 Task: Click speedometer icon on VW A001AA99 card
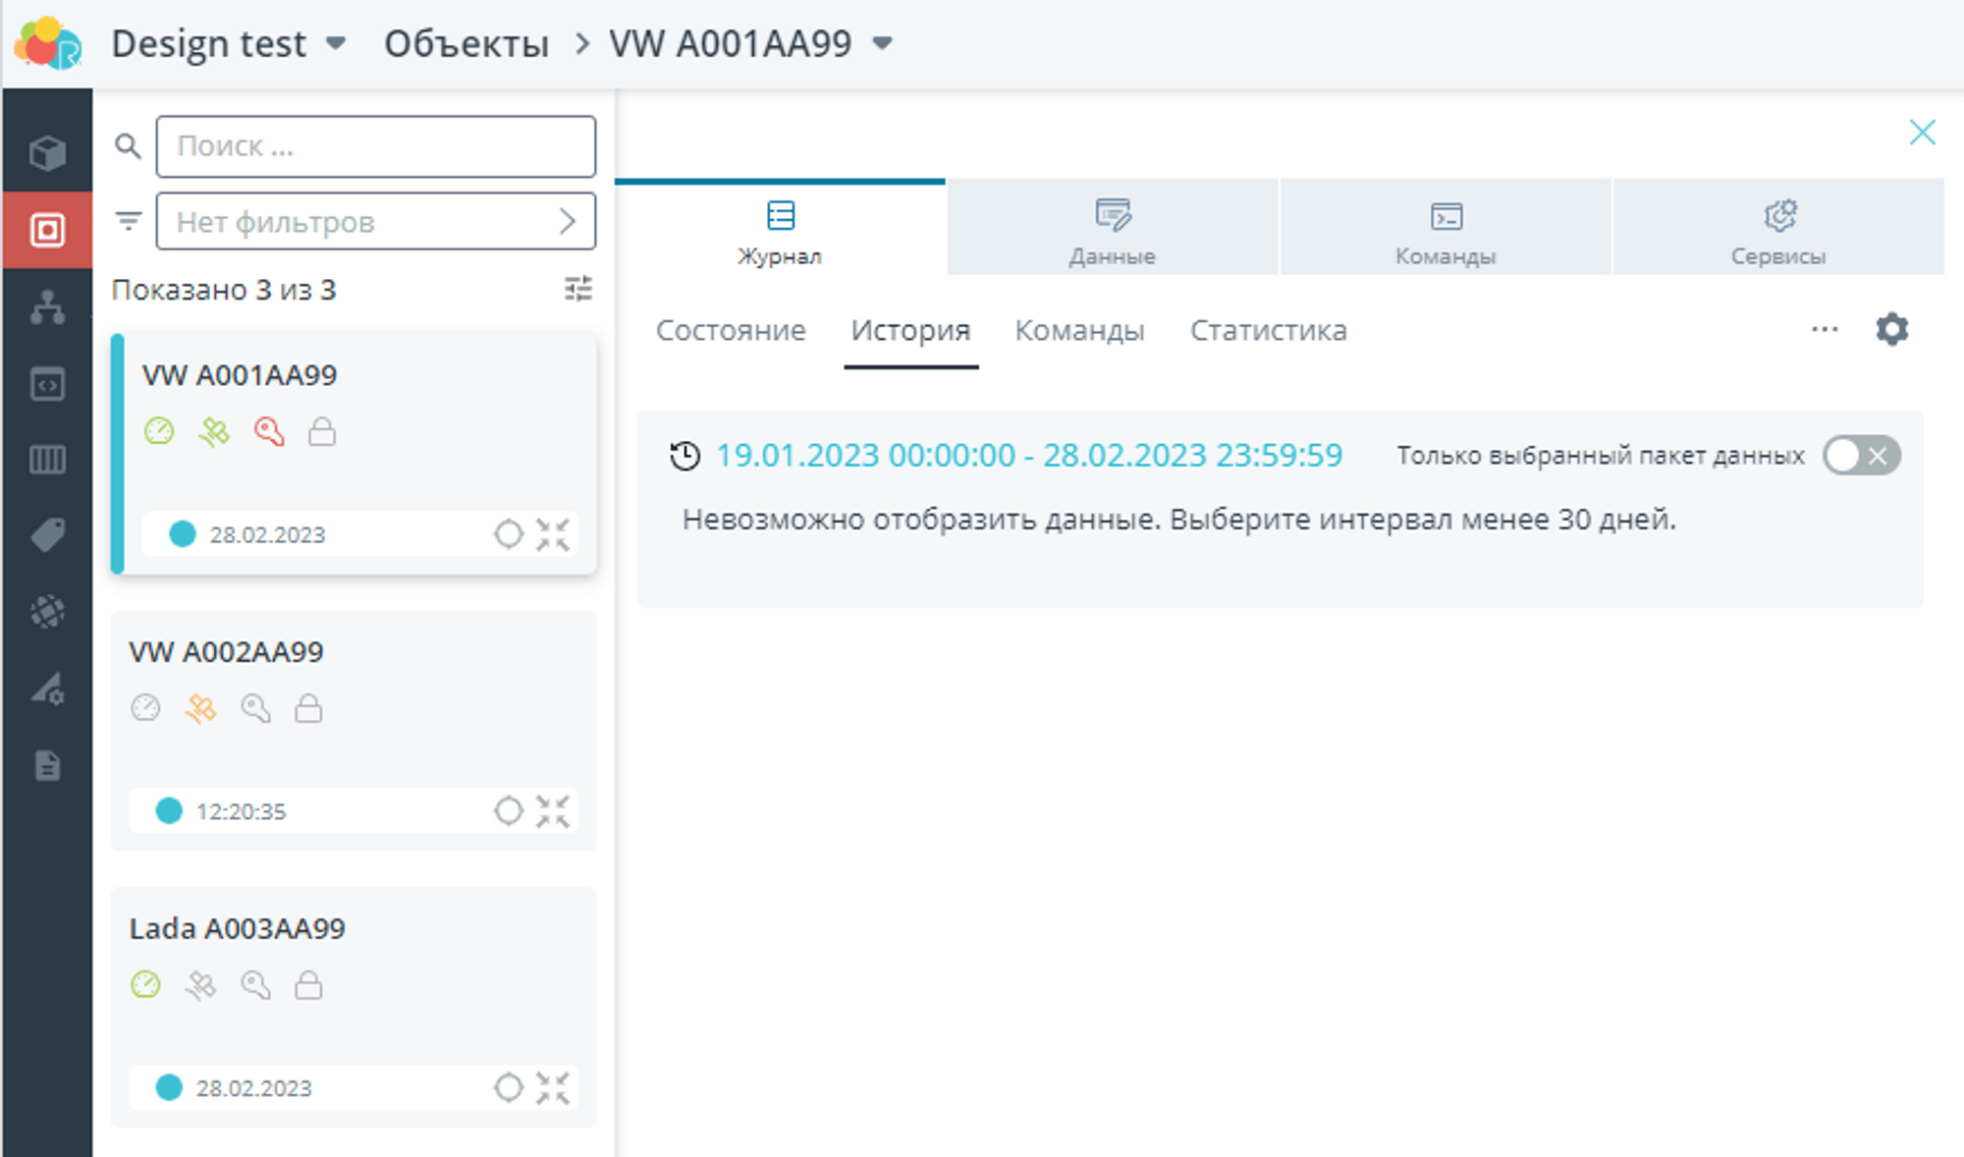coord(159,431)
